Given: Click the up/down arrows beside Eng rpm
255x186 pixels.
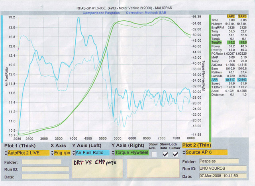Looking at the screenshot, I should pyautogui.click(x=52, y=153).
